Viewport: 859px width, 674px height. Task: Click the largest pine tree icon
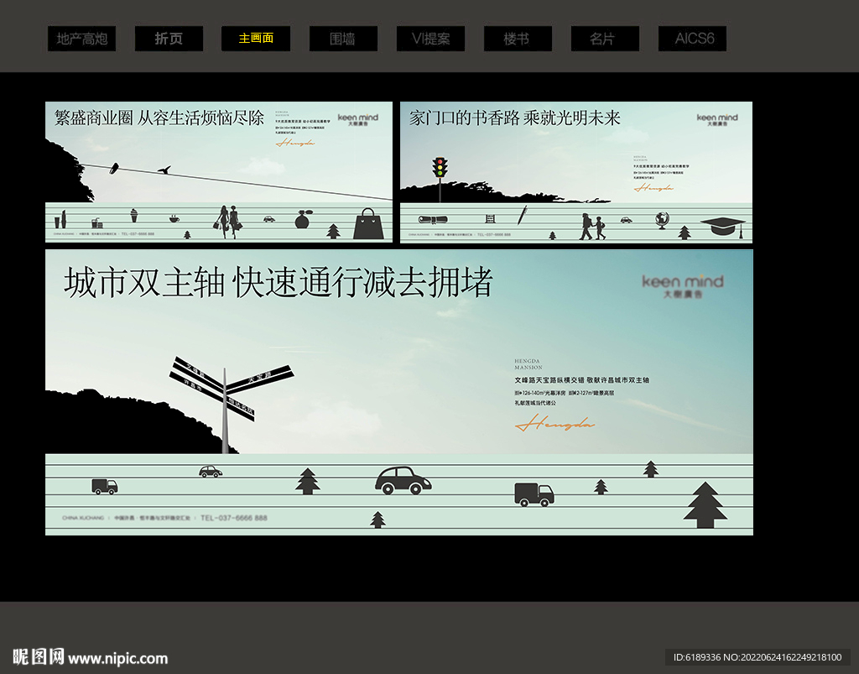(705, 504)
